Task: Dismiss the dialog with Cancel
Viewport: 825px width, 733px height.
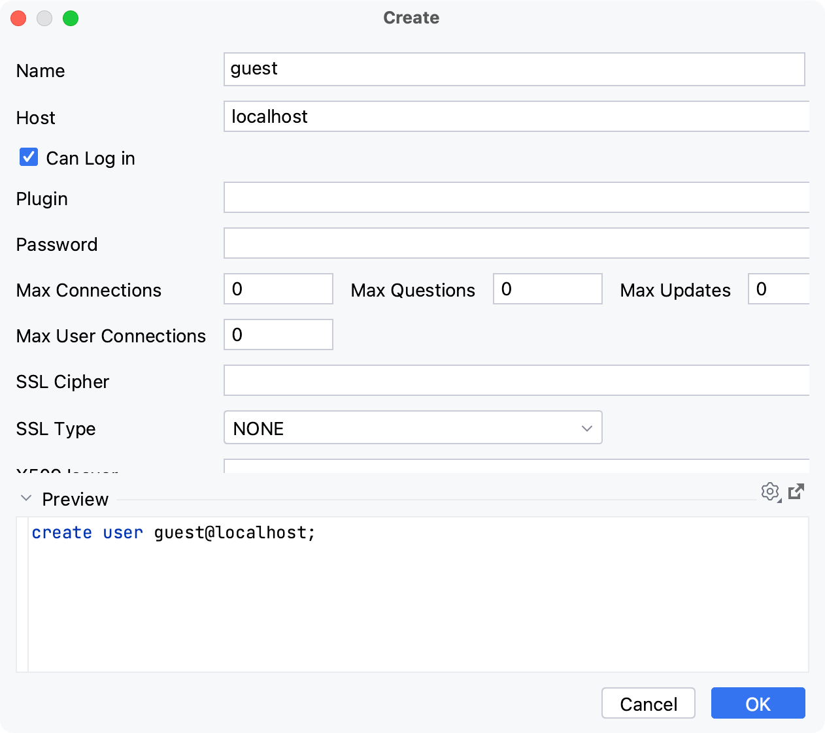Action: pos(648,703)
